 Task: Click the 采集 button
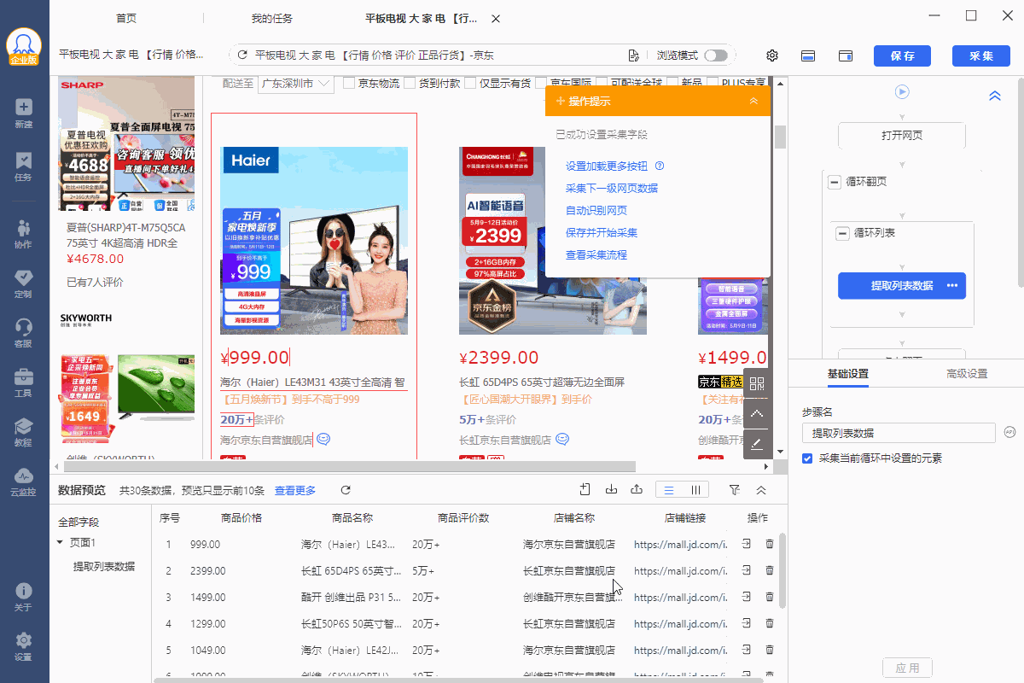point(981,55)
